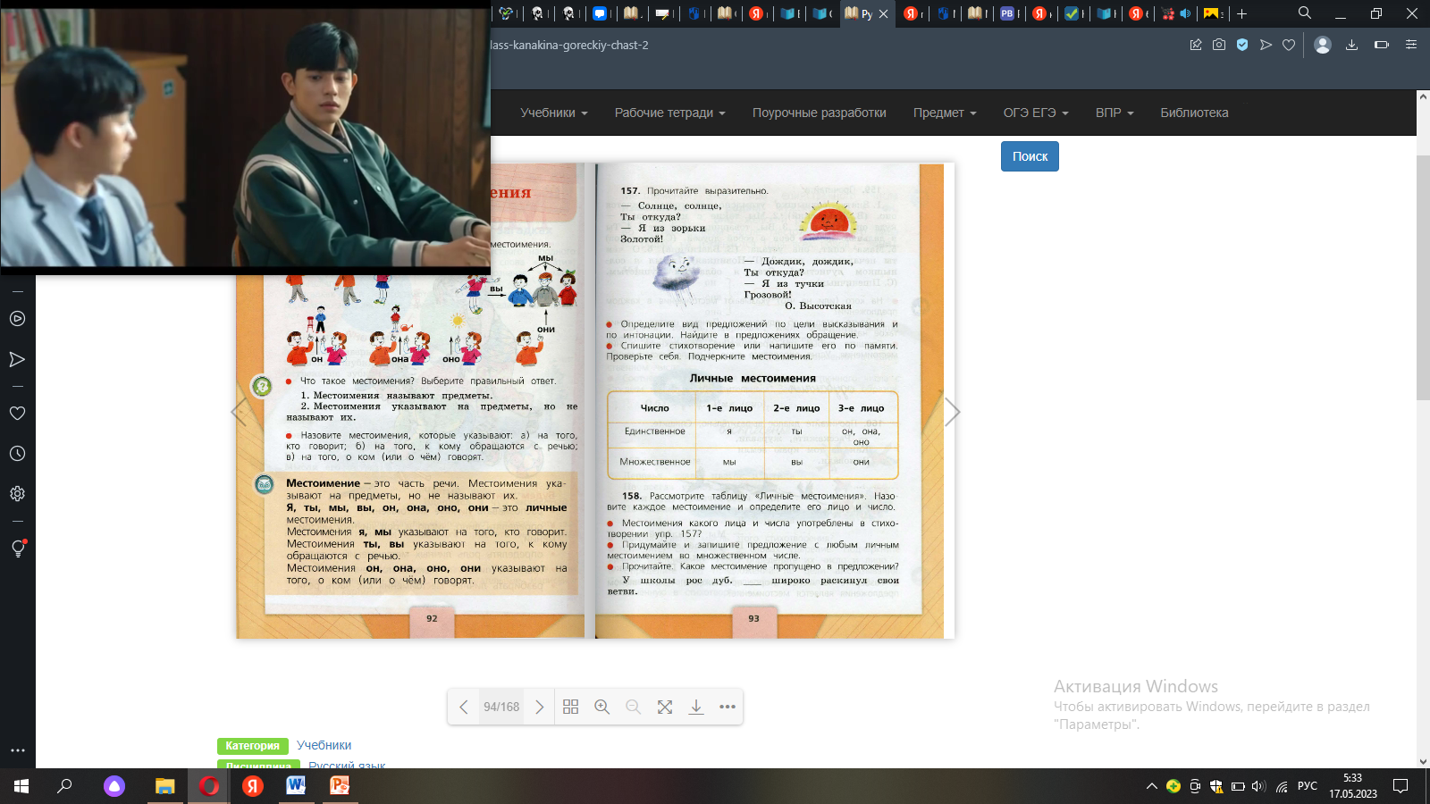Open Easy Setup sliders icon
Image resolution: width=1430 pixels, height=804 pixels.
(x=1411, y=45)
